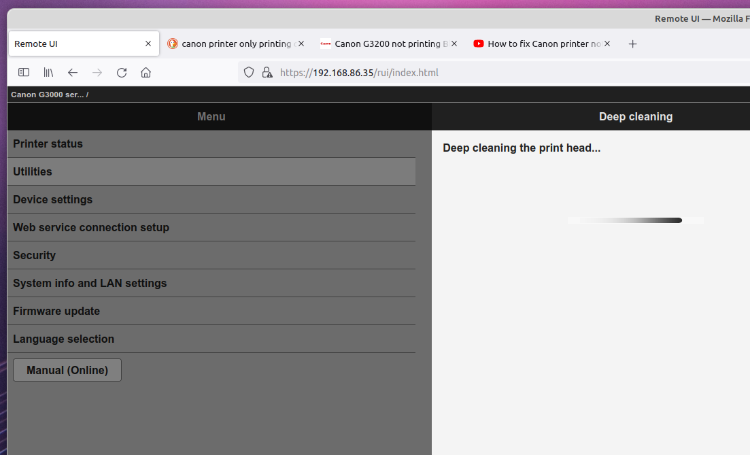
Task: Select Utilities in the menu
Action: (33, 171)
